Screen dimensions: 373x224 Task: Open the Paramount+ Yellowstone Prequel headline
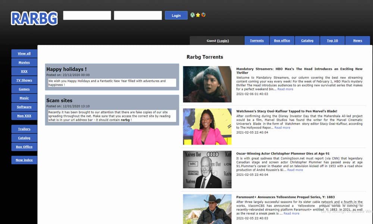tap(285, 197)
